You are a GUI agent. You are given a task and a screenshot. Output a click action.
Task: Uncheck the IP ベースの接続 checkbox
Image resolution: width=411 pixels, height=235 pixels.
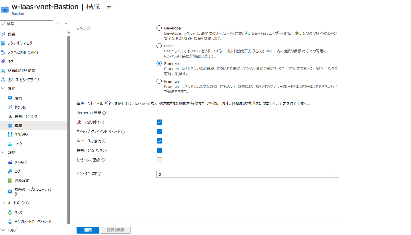160,141
